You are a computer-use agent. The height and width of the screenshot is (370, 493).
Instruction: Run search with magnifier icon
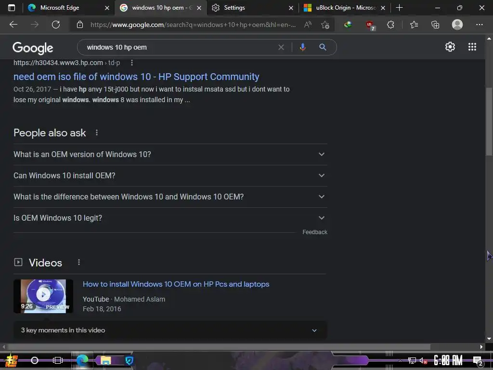(x=323, y=47)
